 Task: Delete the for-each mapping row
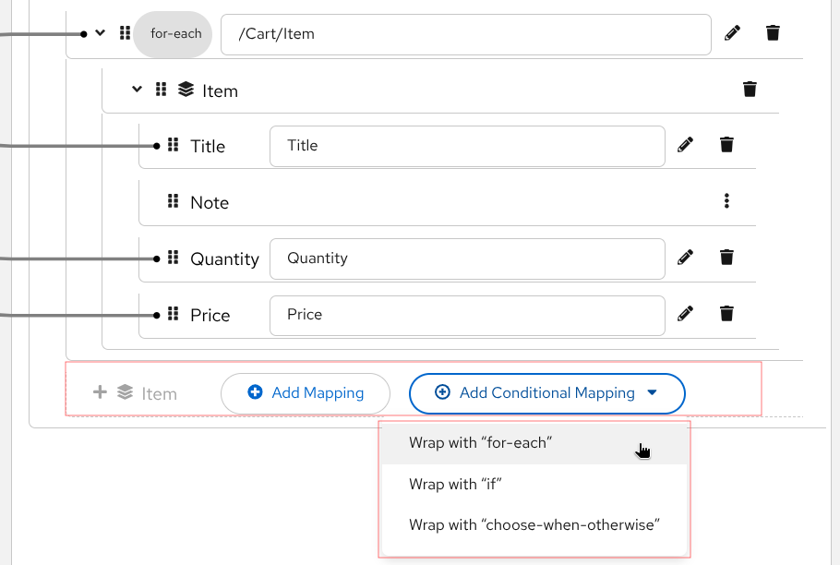(x=773, y=33)
